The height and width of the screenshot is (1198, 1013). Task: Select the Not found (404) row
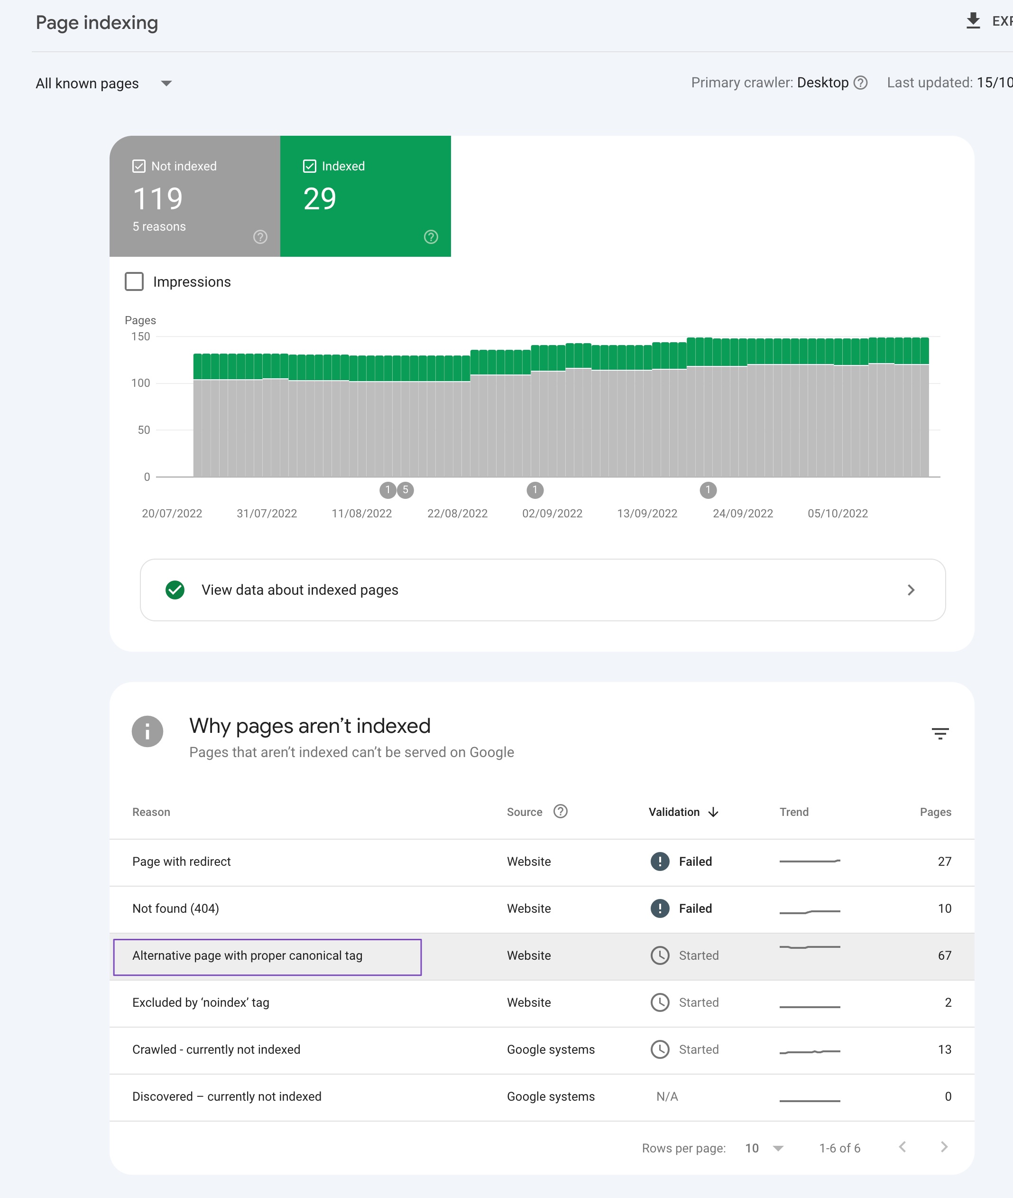tap(176, 908)
